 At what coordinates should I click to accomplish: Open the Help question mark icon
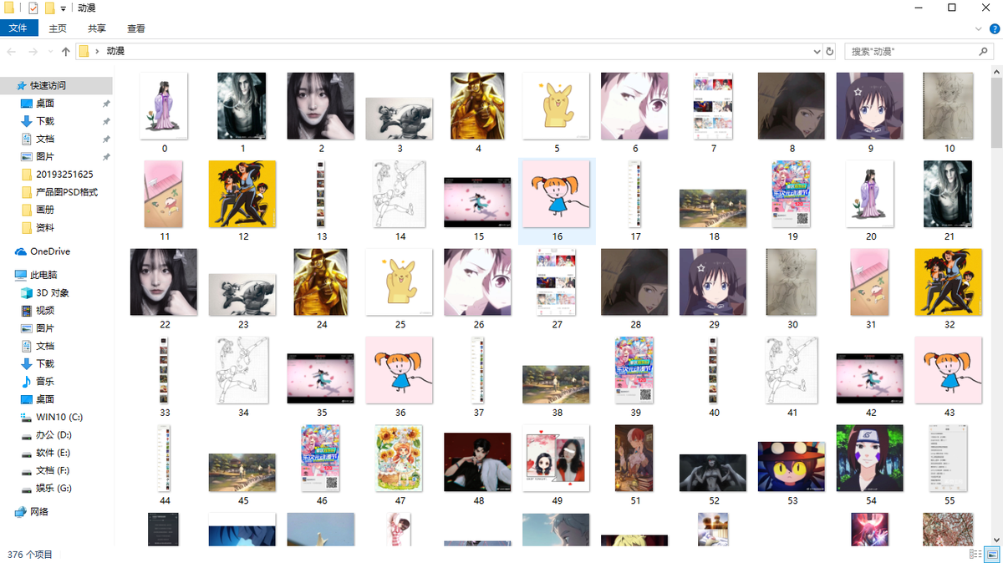click(994, 28)
